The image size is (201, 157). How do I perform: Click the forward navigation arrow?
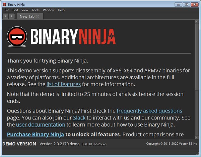12,16
